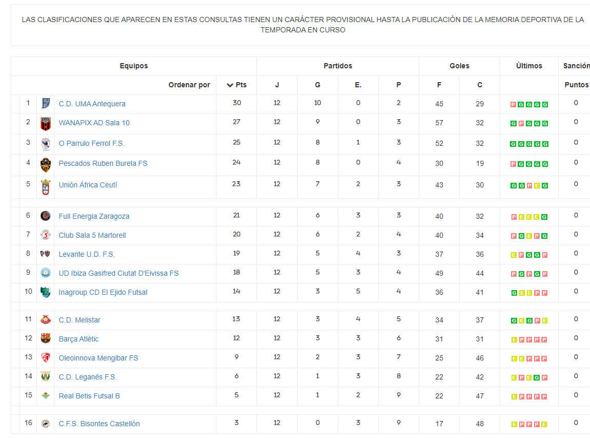Sort by the P losses column header
590x438 pixels.
[399, 85]
